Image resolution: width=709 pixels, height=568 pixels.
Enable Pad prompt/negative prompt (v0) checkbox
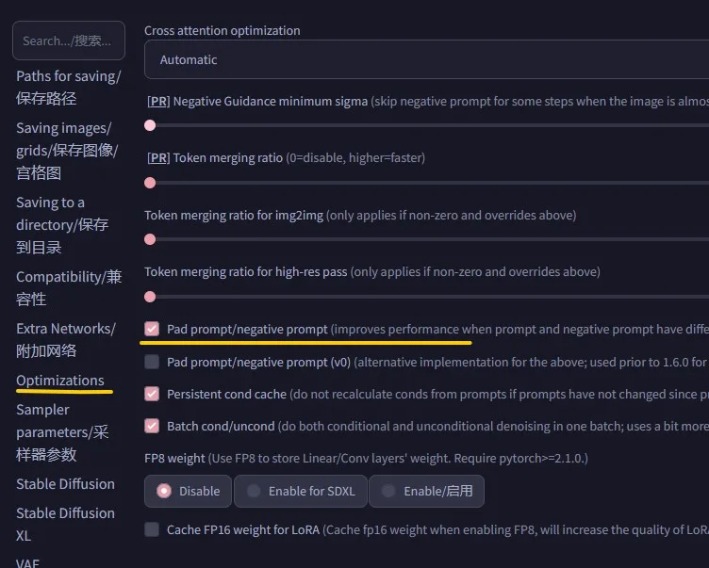[x=152, y=362]
